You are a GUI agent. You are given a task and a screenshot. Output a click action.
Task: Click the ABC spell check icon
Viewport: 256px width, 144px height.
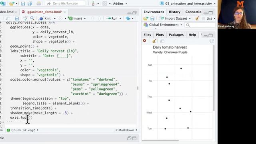pos(25,18)
